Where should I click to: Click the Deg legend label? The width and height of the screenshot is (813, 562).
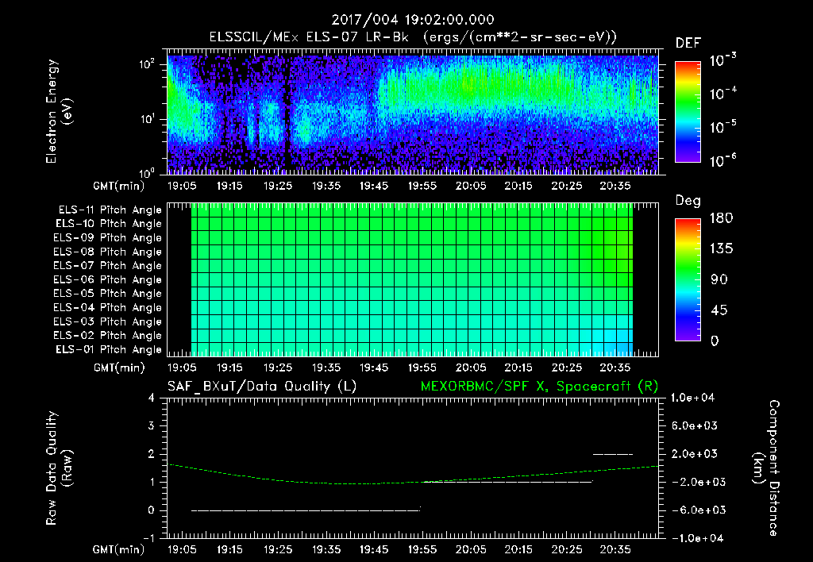coord(688,201)
